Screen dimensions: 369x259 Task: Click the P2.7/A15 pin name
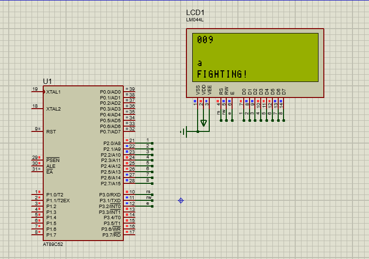coord(111,183)
